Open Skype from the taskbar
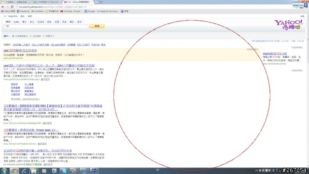309x174 pixels. [x=64, y=171]
